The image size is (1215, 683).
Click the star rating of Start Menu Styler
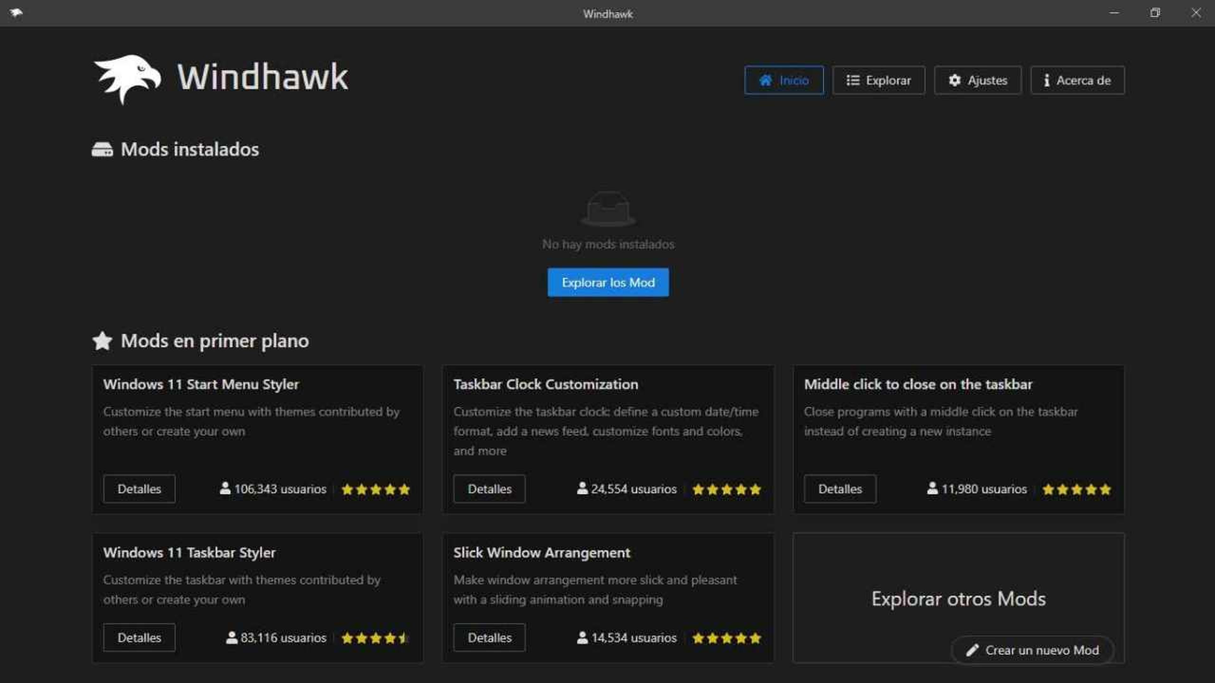[x=376, y=489]
